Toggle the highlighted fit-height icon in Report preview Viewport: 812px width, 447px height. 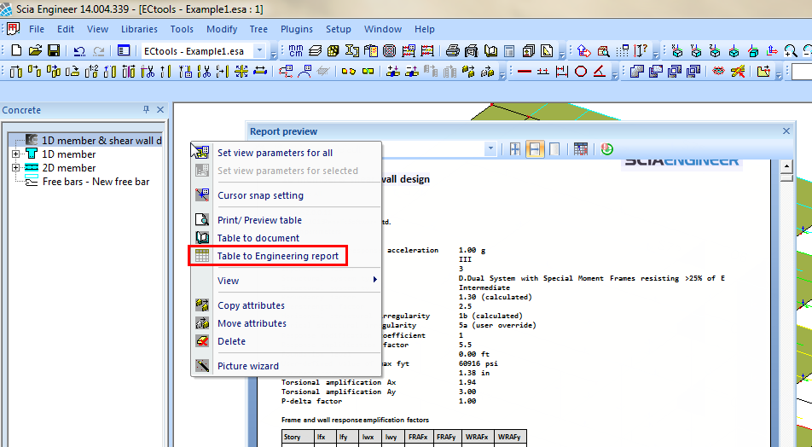pos(535,149)
